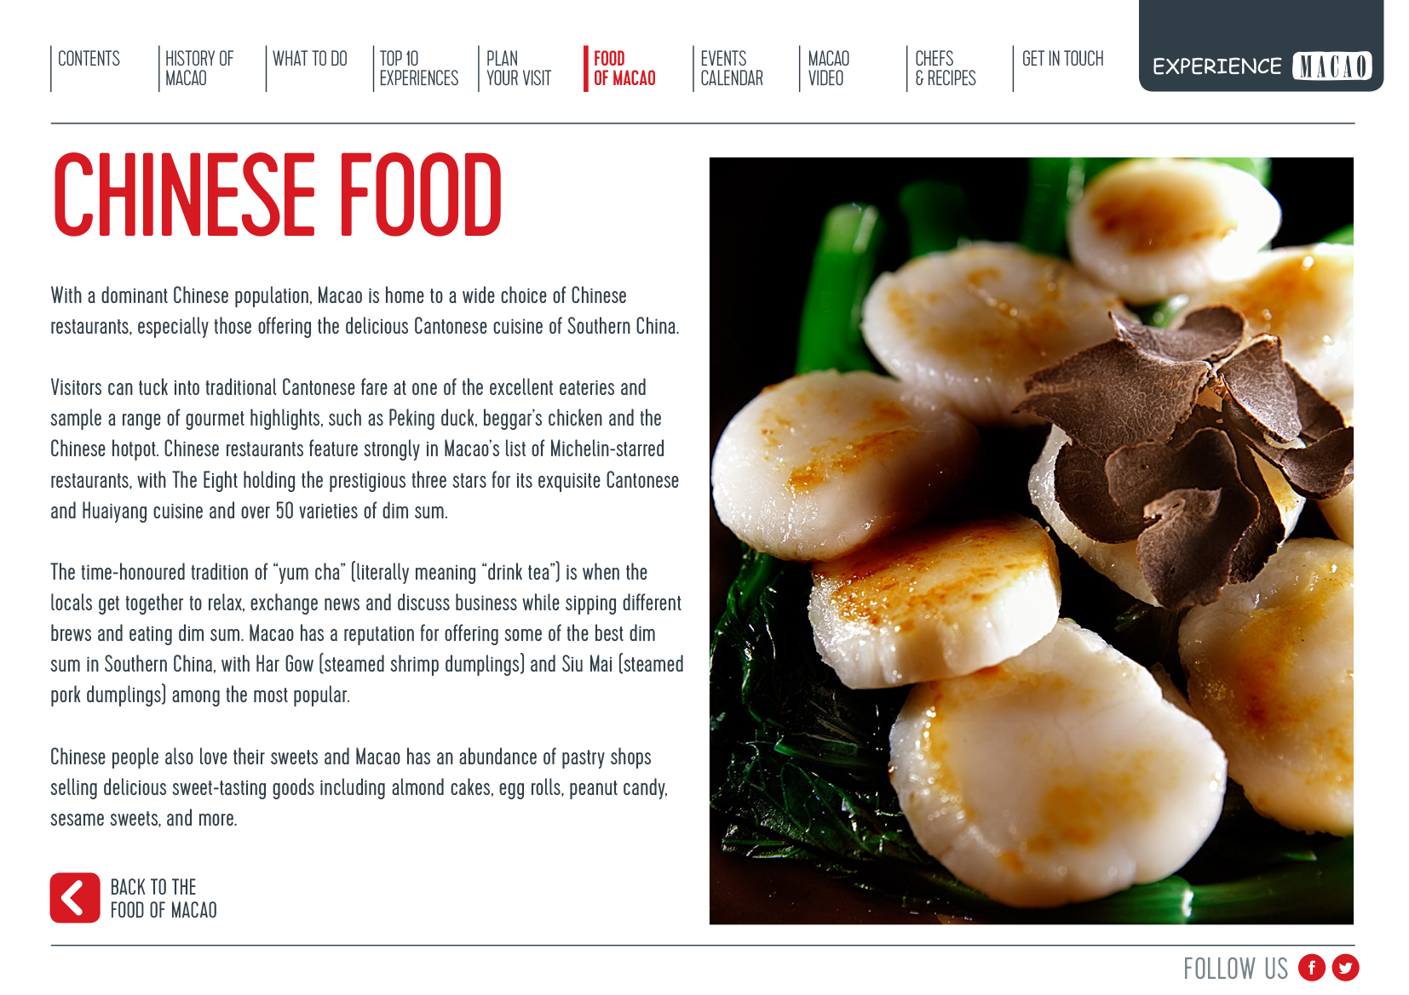This screenshot has width=1409, height=995.
Task: Go to History of Macao section
Action: click(x=199, y=68)
